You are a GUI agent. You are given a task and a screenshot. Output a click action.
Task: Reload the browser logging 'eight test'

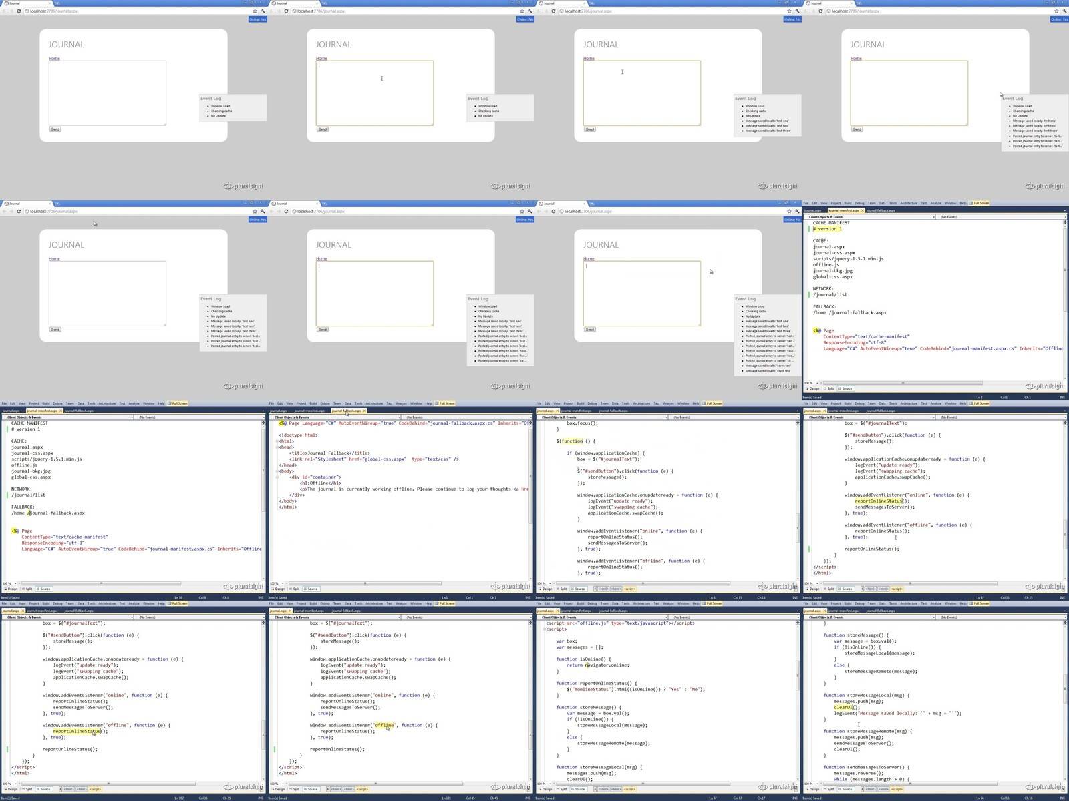(553, 211)
